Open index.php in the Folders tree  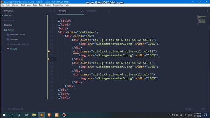[14, 49]
